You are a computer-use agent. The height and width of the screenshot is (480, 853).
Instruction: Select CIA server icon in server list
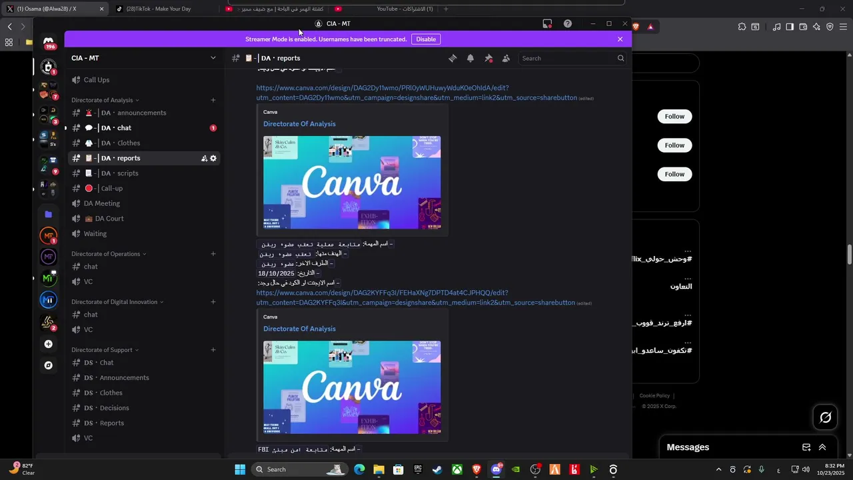[x=48, y=66]
